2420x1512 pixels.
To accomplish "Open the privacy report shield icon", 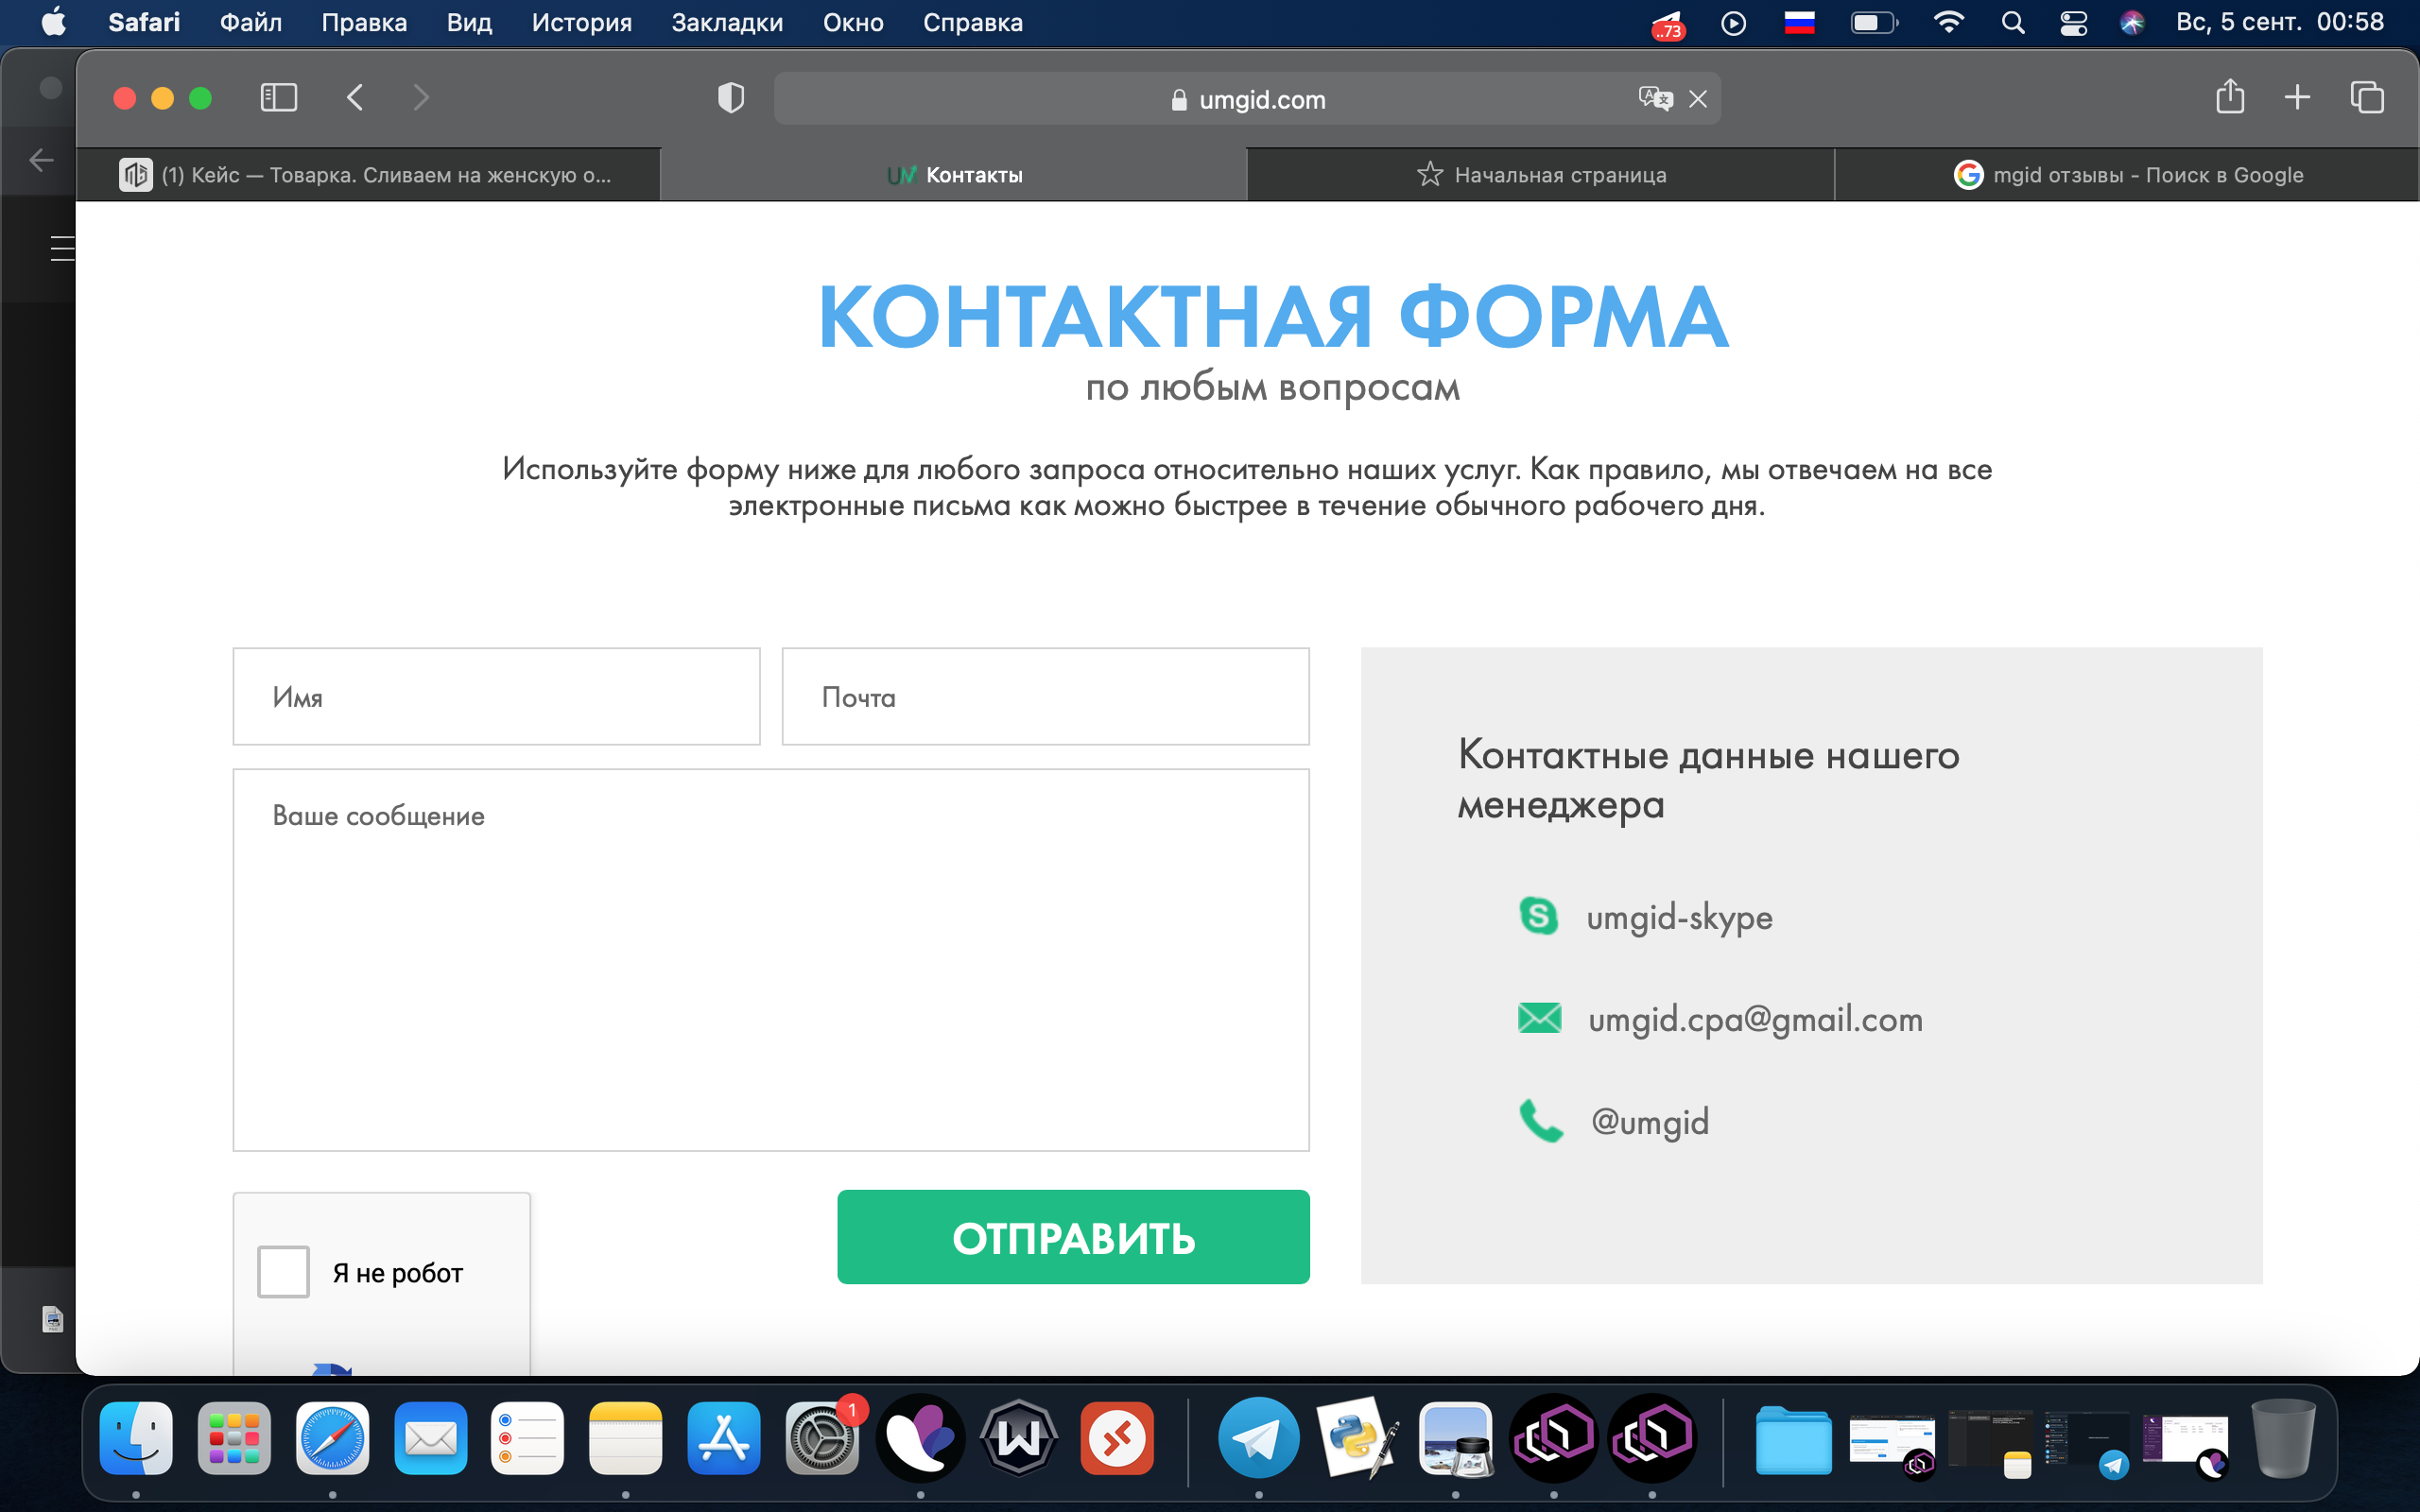I will coord(731,98).
